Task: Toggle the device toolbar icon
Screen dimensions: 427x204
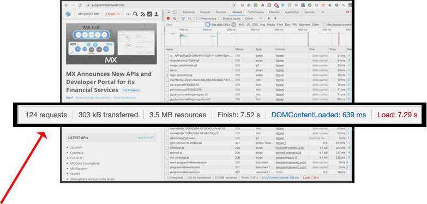Action: click(175, 12)
